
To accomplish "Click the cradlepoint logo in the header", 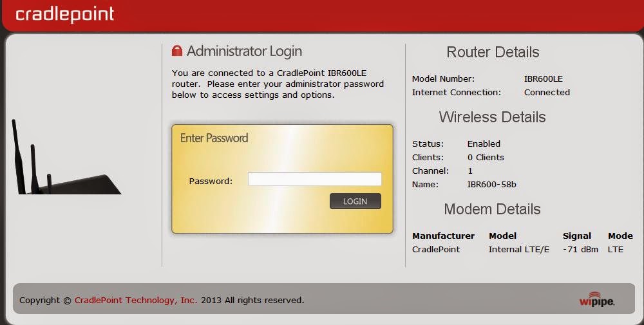I will (x=64, y=14).
